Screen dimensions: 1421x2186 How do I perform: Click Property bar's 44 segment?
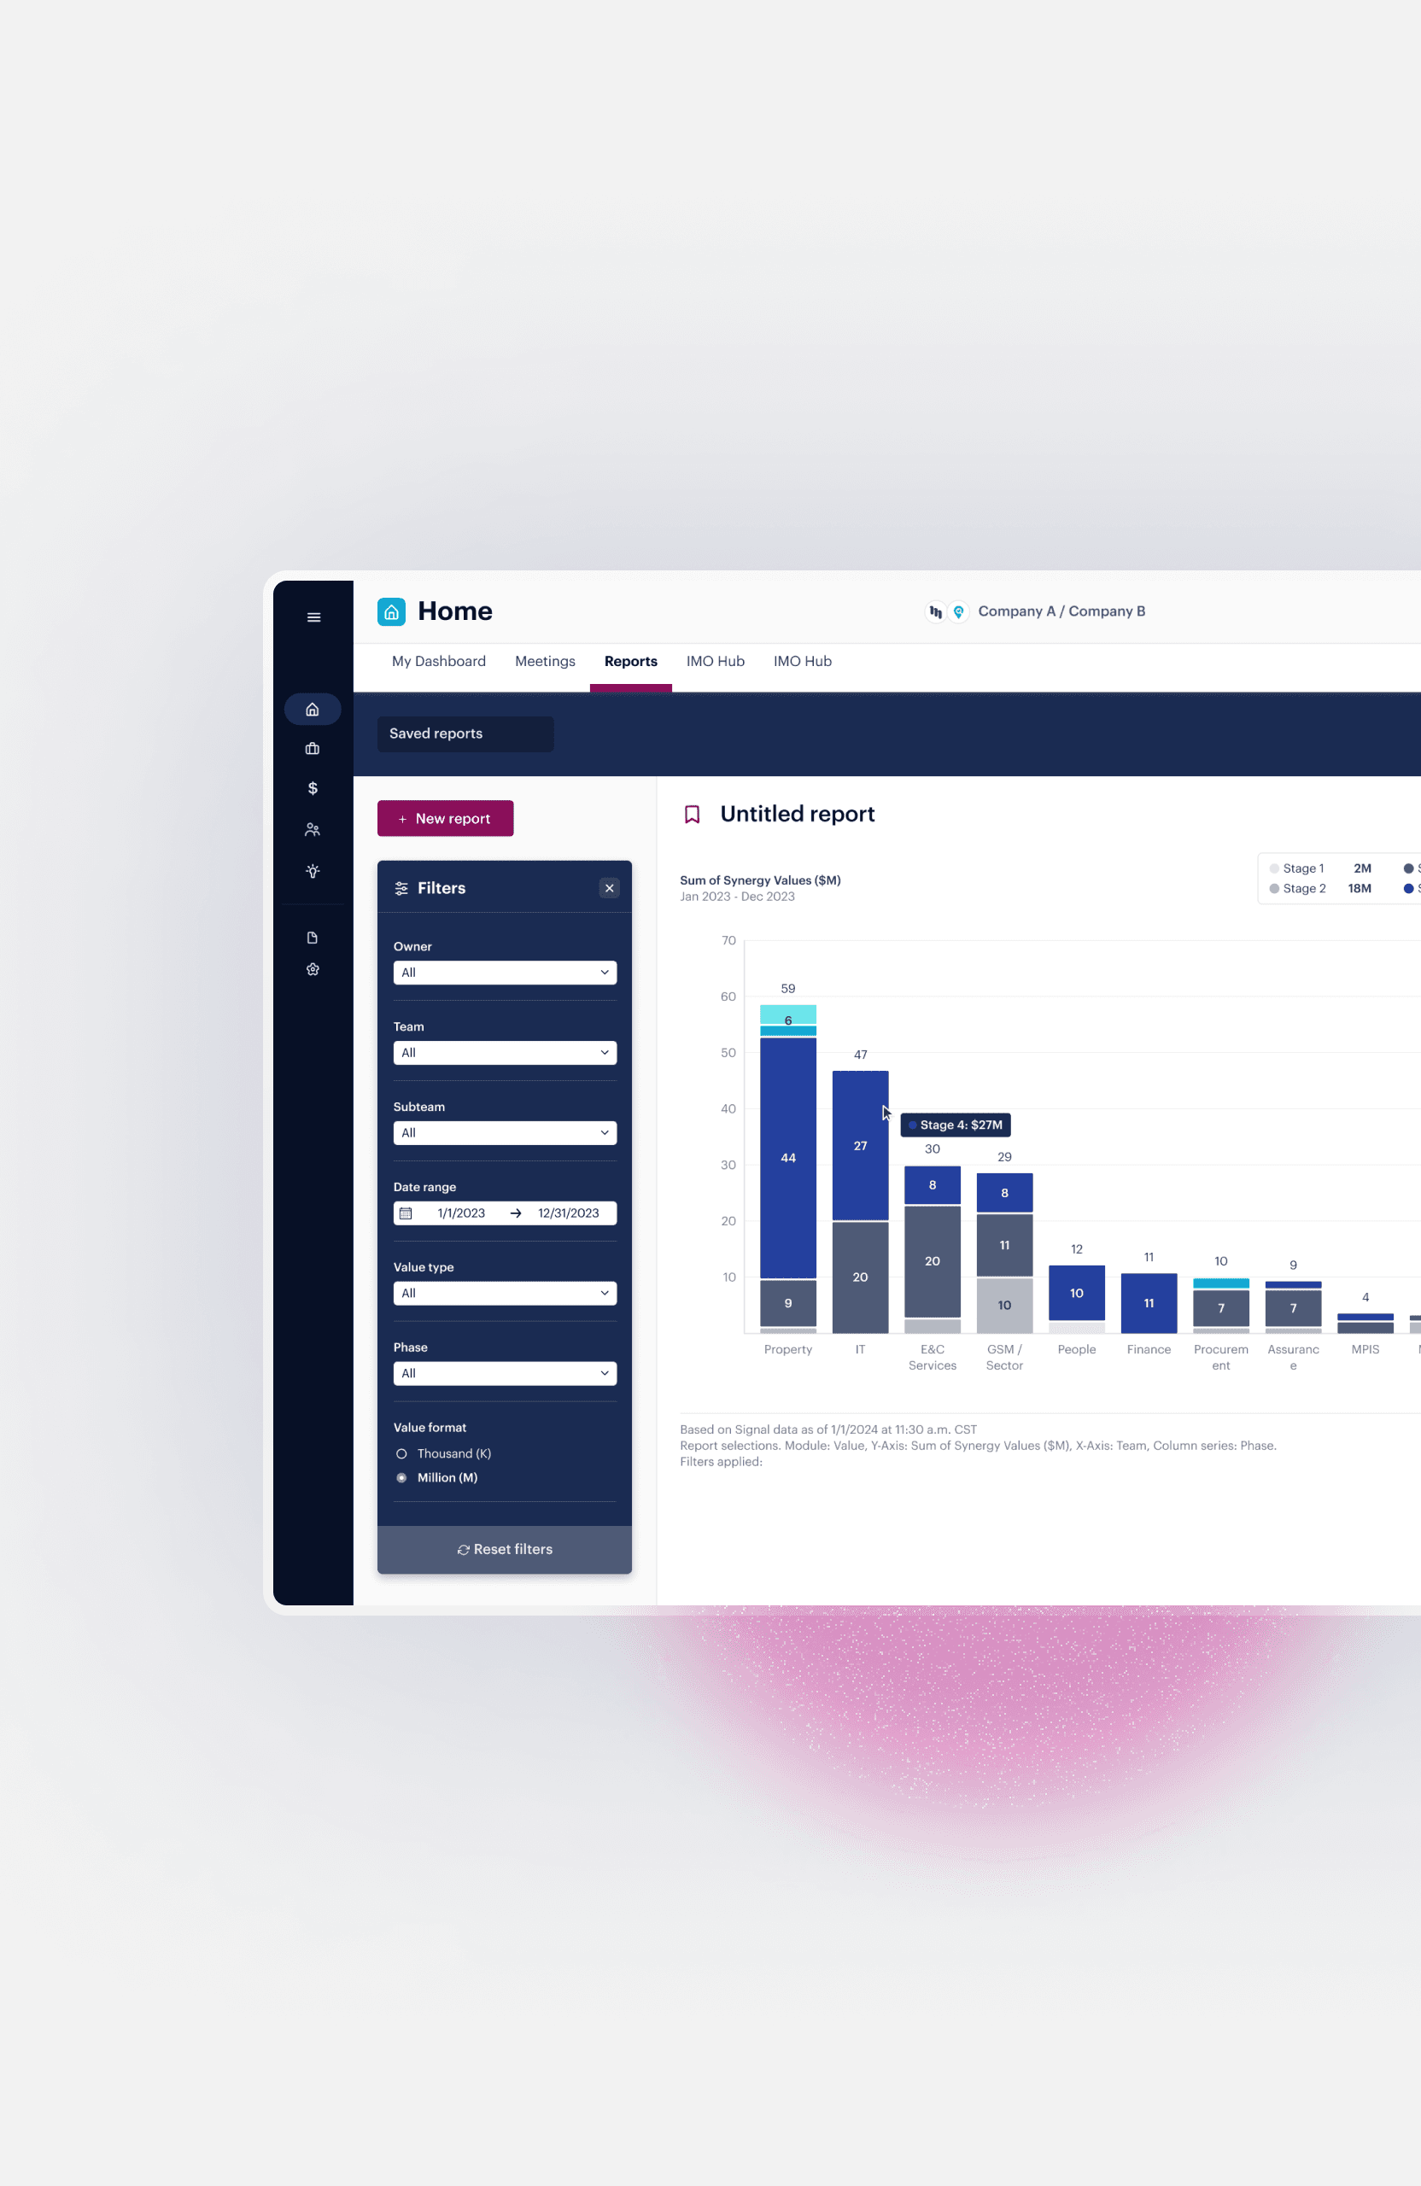click(x=788, y=1157)
